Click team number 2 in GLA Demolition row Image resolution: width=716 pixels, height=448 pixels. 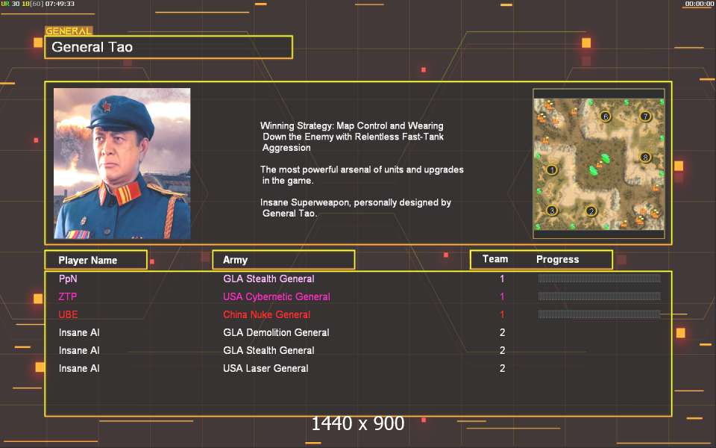tap(502, 332)
